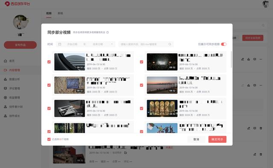Viewport: 273px width, 168px height.
Task: Switch to the second tab next to 视频
Action: coord(61,13)
